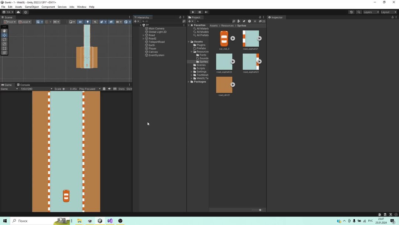This screenshot has height=225, width=399.
Task: Click Search by Type icon in Project
Action: 239,21
